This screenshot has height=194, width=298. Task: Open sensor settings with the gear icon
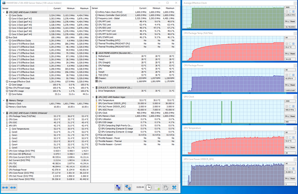(x=166, y=188)
